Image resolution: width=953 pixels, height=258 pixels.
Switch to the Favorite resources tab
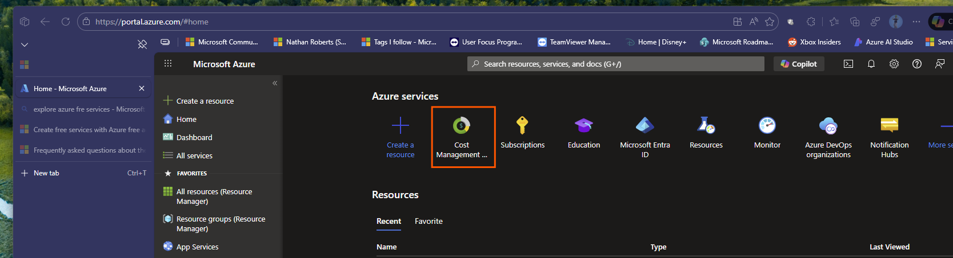pos(429,221)
